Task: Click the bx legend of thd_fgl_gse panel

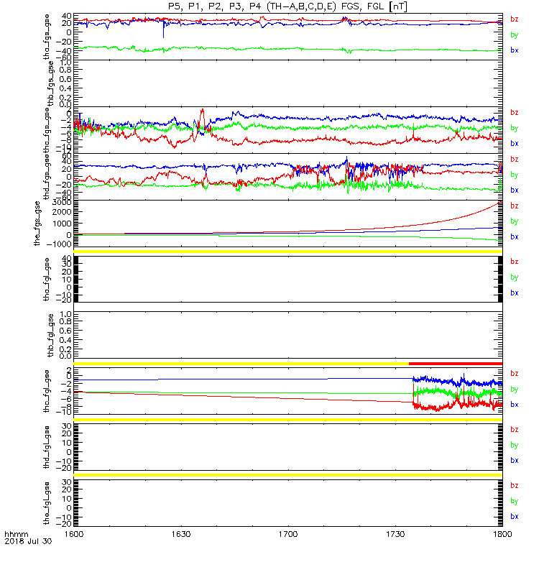Action: [x=515, y=460]
